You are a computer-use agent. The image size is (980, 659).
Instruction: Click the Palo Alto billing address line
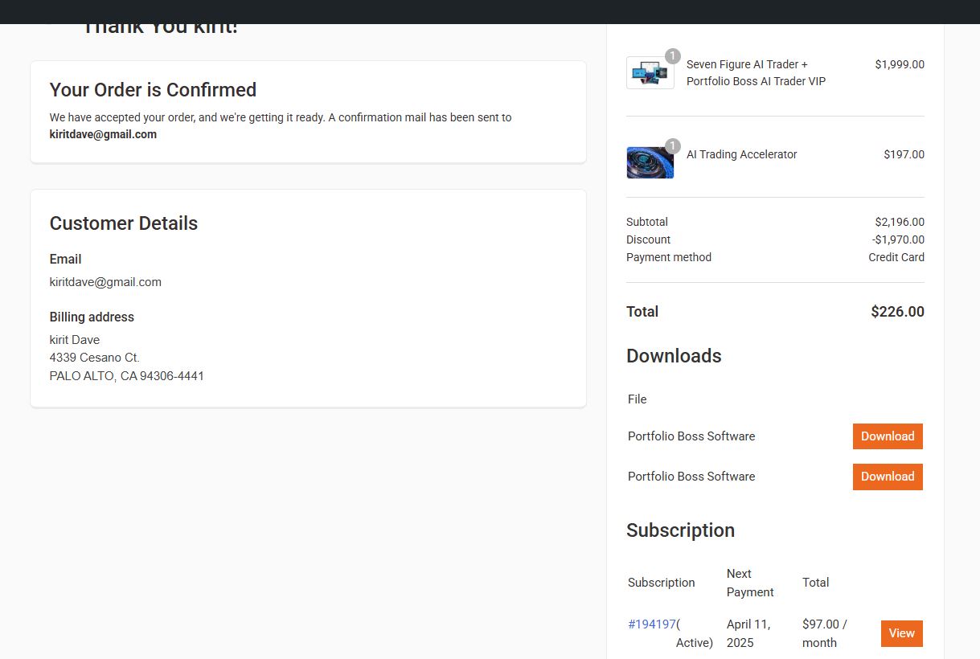point(126,376)
